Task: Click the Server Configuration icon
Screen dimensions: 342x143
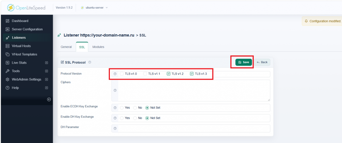Action: [7, 29]
